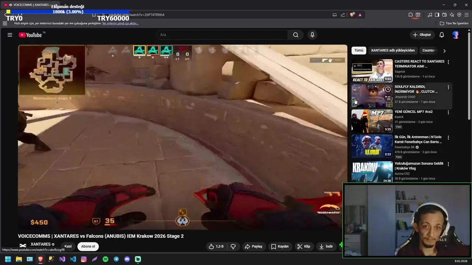472x265 pixels.
Task: Click title Yolculuğumuzun Sonuna Geldik
Action: click(x=419, y=166)
